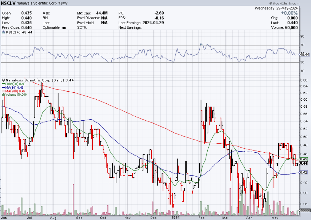Viewport: 311px width, 220px height.
Task: Click the Nanalysis Scientific Corp (Daily) 0.44 legend
Action: pos(40,80)
